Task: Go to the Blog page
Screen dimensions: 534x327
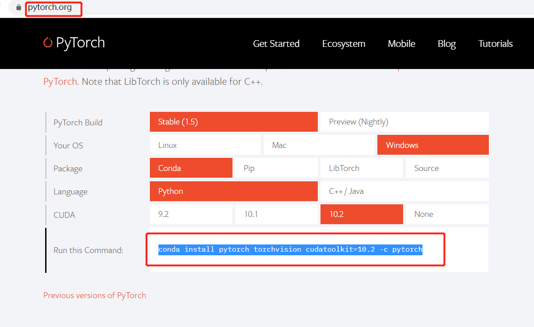Action: 446,44
